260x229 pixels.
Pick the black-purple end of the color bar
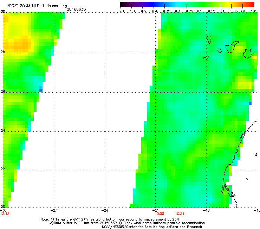coord(124,4)
